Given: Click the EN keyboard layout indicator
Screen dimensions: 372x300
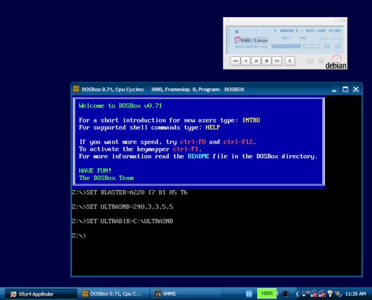Looking at the screenshot, I should click(249, 294).
